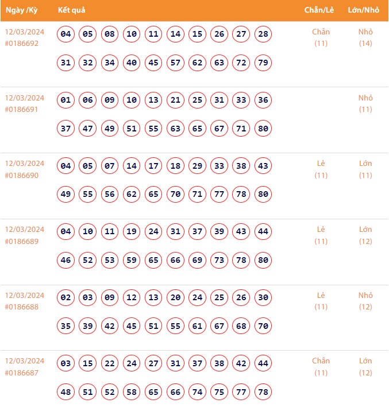
Task: Select number ball 57
Action: click(176, 63)
